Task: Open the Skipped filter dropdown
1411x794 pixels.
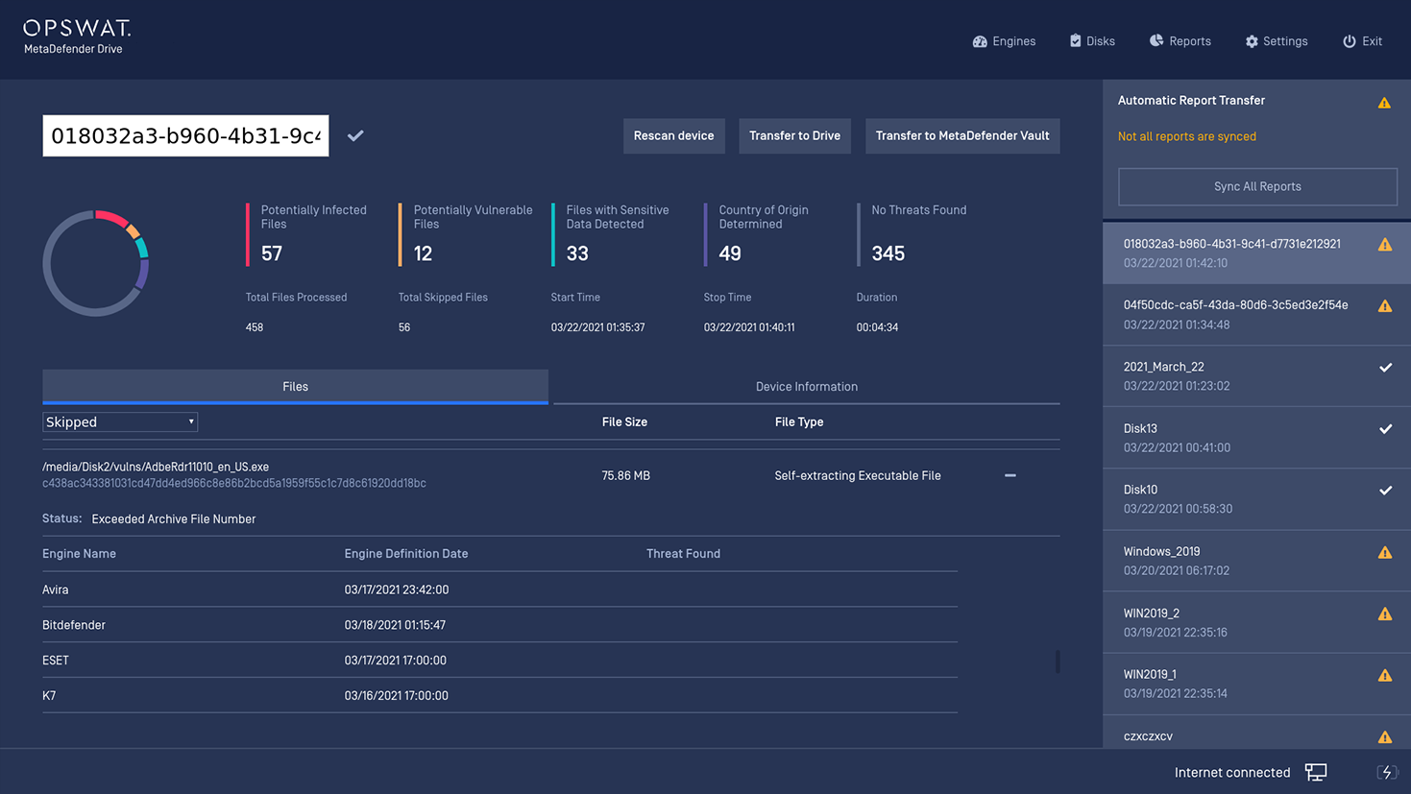Action: coord(120,421)
